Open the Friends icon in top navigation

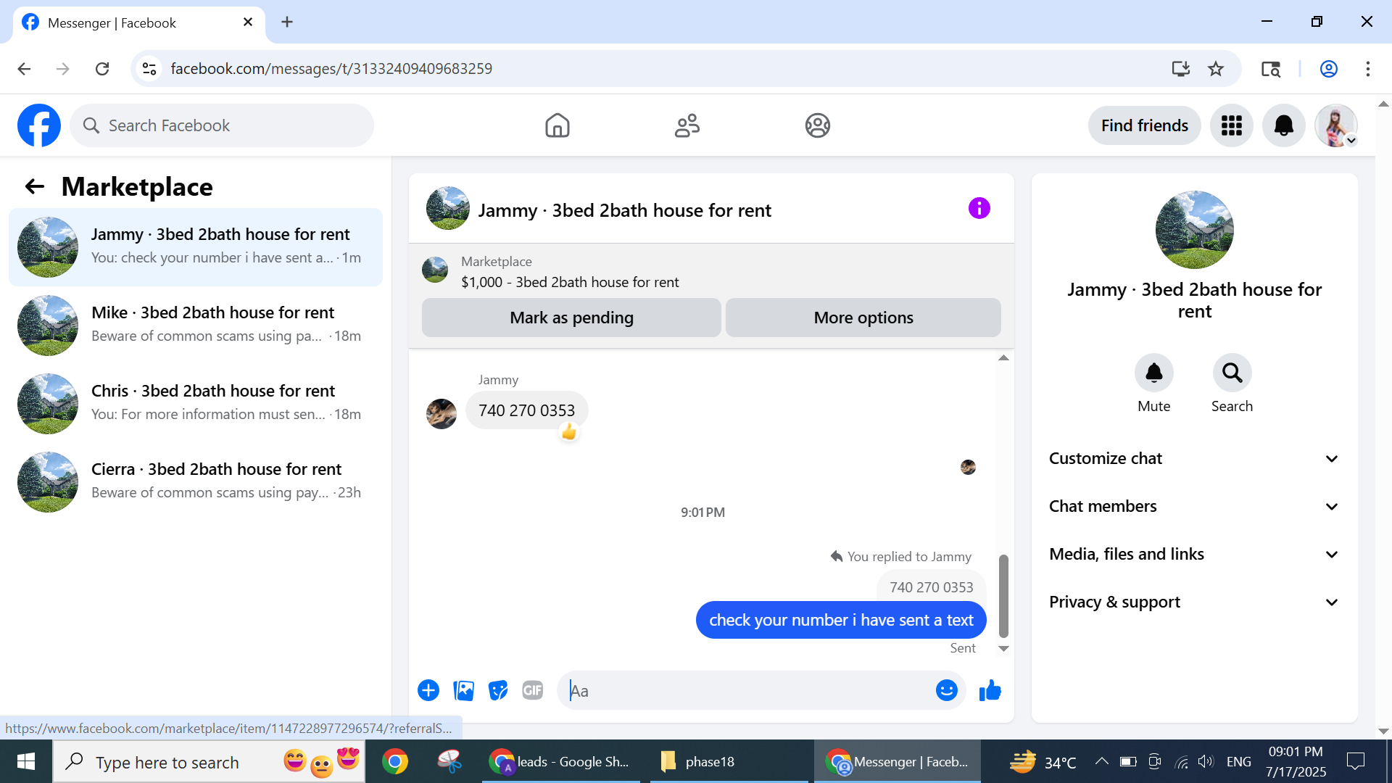click(687, 125)
